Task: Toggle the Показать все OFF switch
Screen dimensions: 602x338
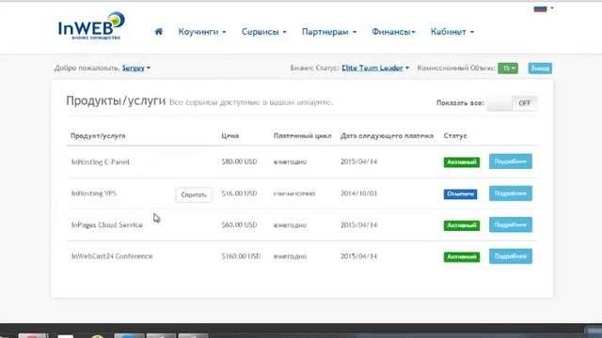Action: click(x=512, y=103)
